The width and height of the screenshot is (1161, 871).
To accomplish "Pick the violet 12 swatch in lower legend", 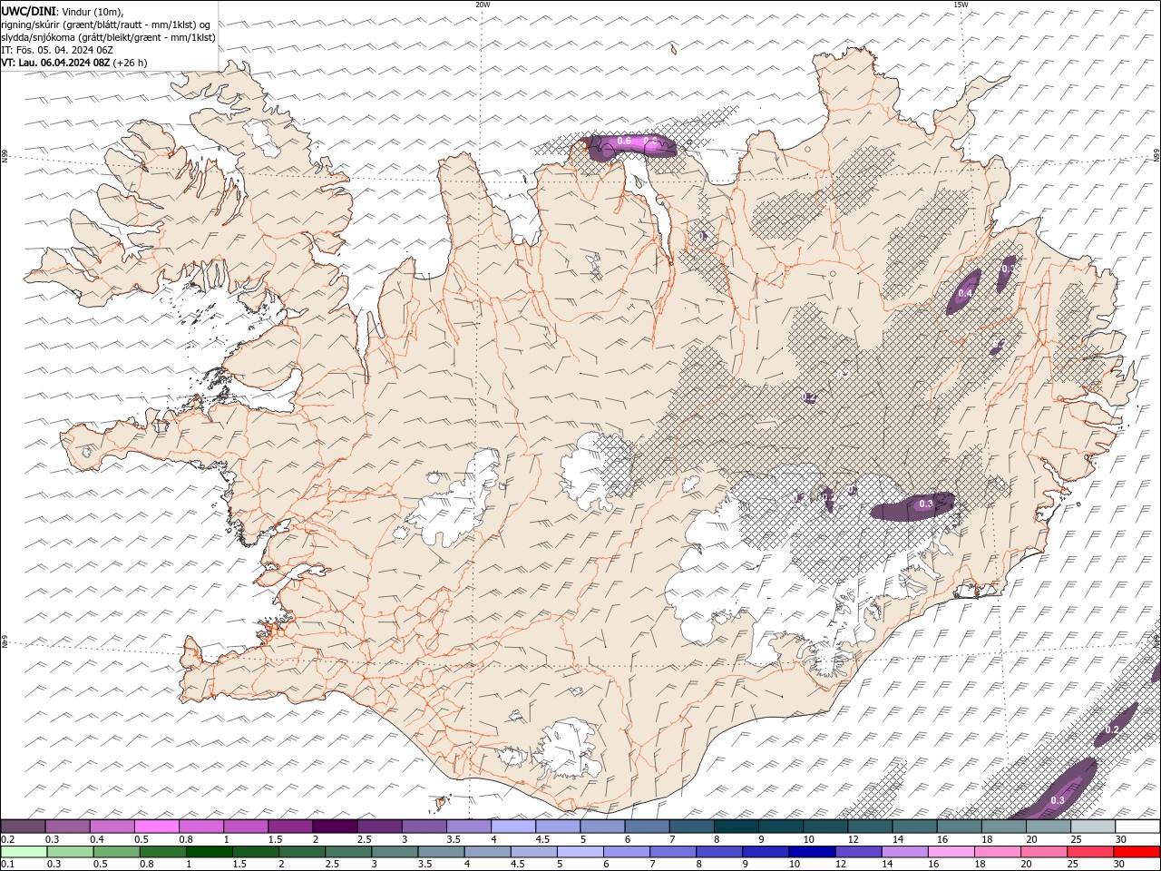I will pyautogui.click(x=859, y=851).
